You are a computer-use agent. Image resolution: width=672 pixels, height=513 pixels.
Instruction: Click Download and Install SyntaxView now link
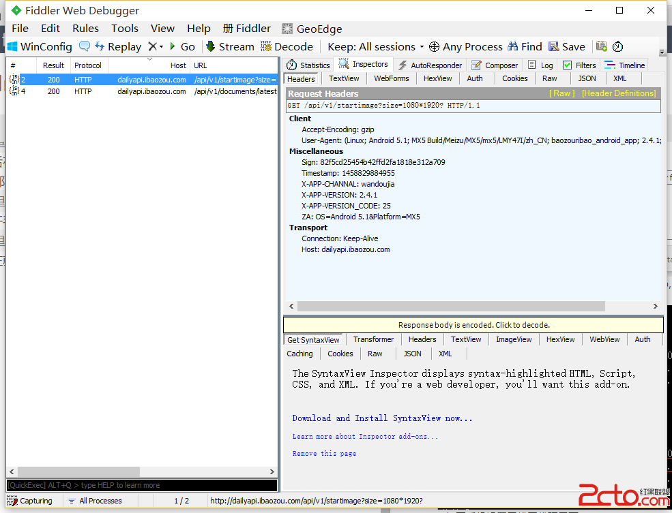click(382, 418)
